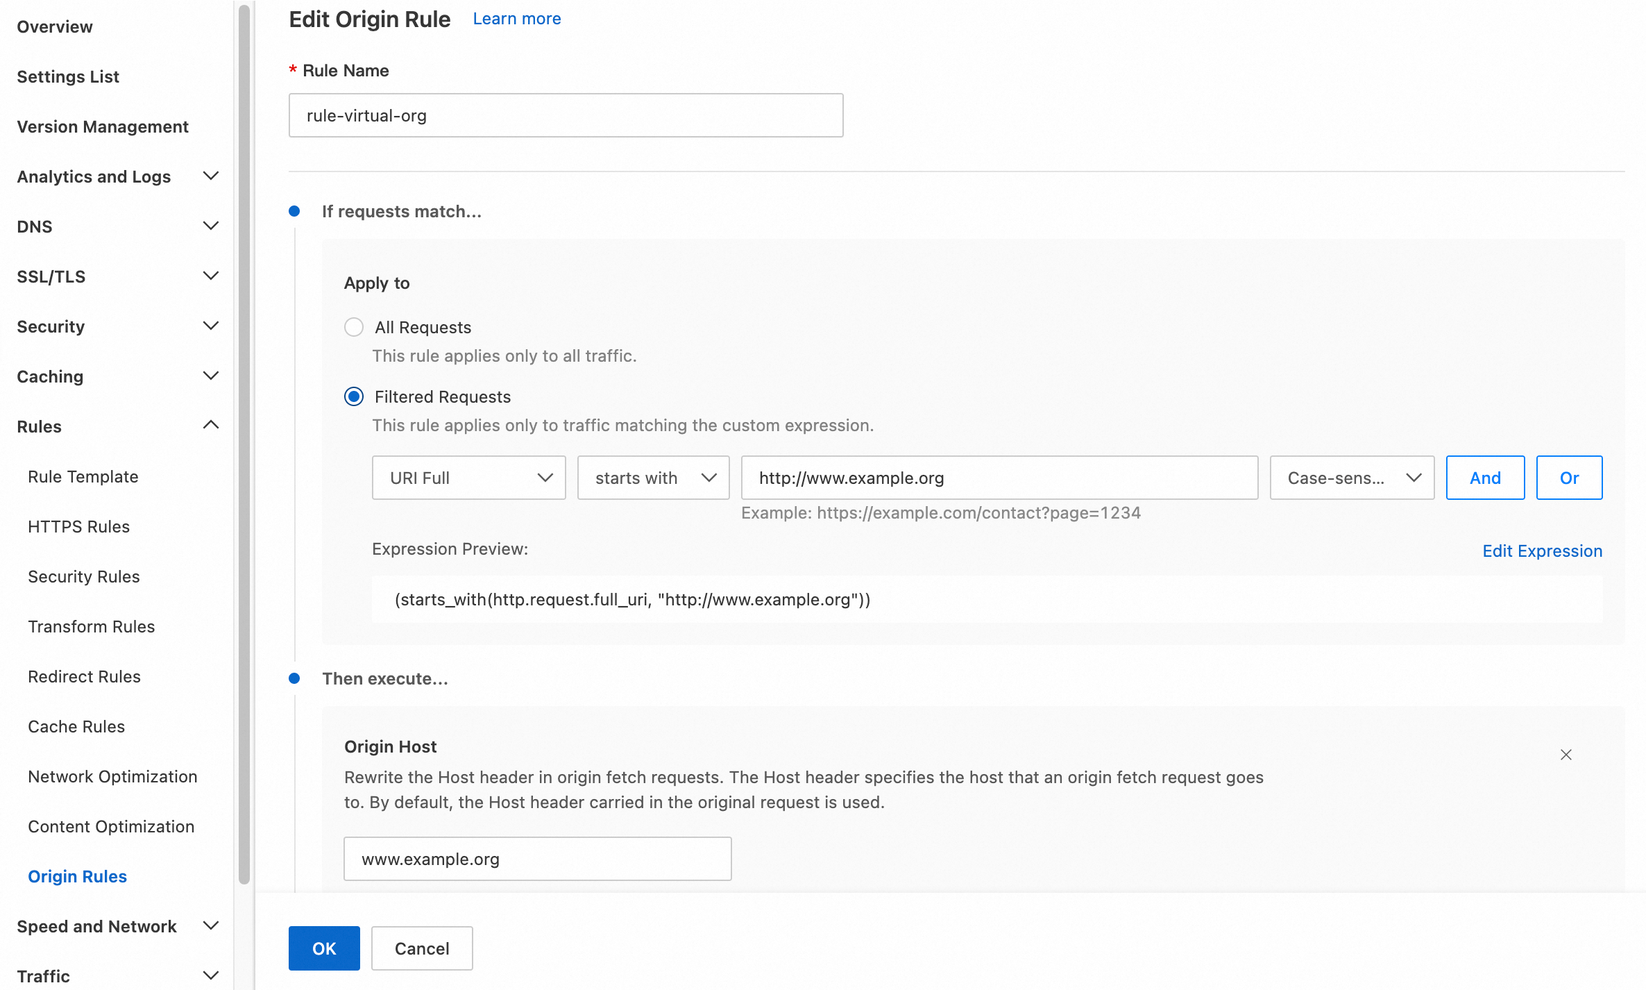Screen dimensions: 1646x990
Task: Open the Case-sensitive dropdown
Action: click(1352, 478)
